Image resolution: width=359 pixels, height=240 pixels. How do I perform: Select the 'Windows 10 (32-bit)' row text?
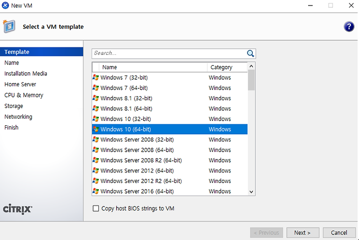(x=126, y=119)
